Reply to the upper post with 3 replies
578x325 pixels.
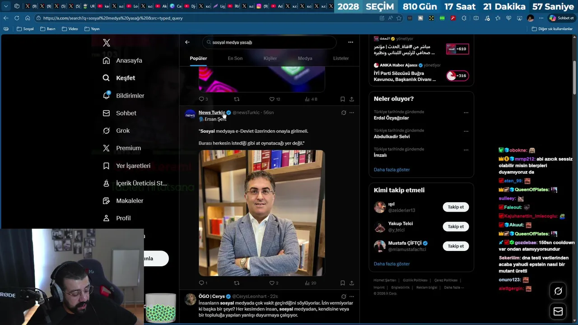(201, 99)
